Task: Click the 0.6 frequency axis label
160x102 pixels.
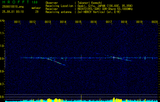Action: tap(2, 97)
